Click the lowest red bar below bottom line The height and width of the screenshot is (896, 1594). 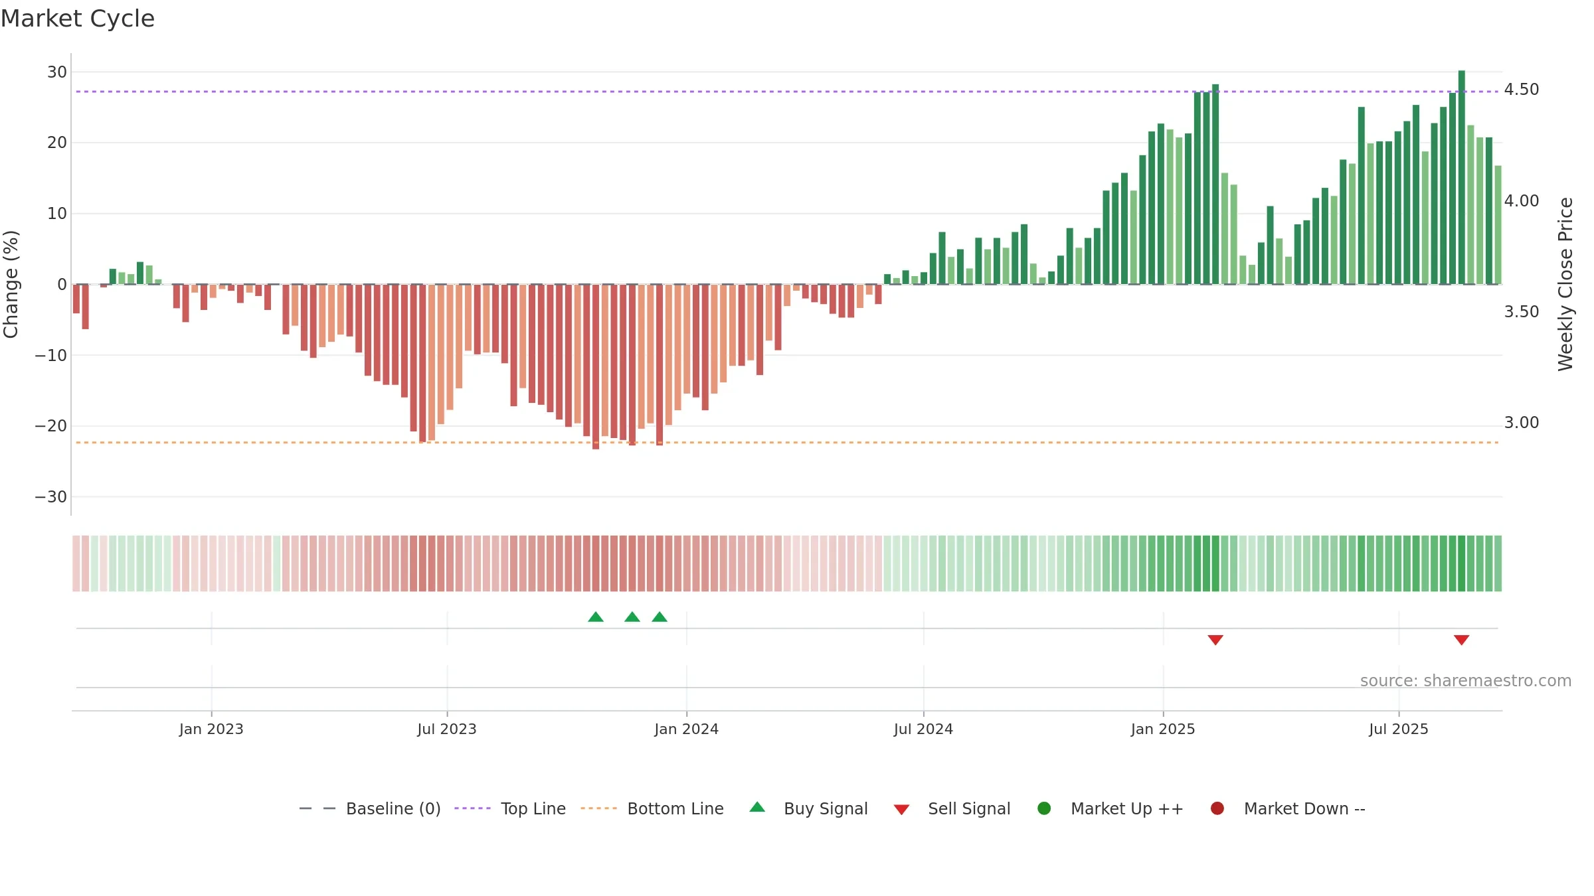(x=596, y=367)
